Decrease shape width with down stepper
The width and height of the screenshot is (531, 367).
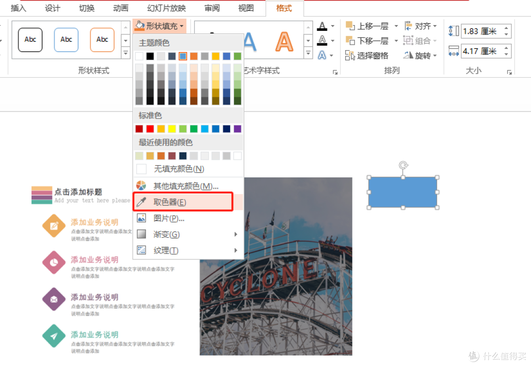[x=506, y=55]
